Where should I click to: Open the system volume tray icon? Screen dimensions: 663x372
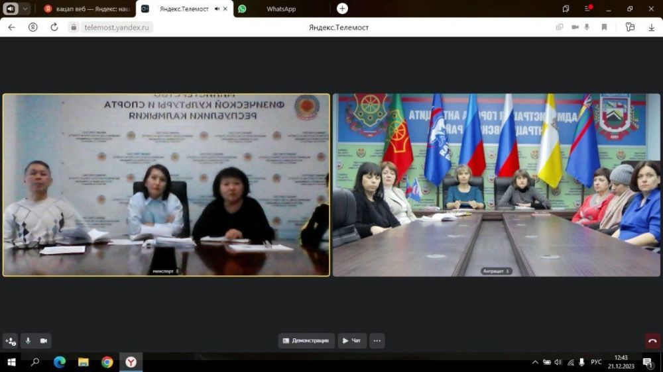pos(558,362)
